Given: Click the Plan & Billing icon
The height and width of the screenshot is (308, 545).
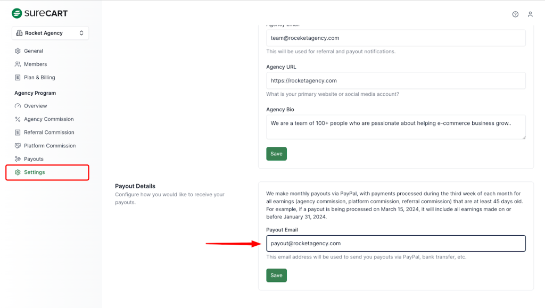Looking at the screenshot, I should 18,78.
